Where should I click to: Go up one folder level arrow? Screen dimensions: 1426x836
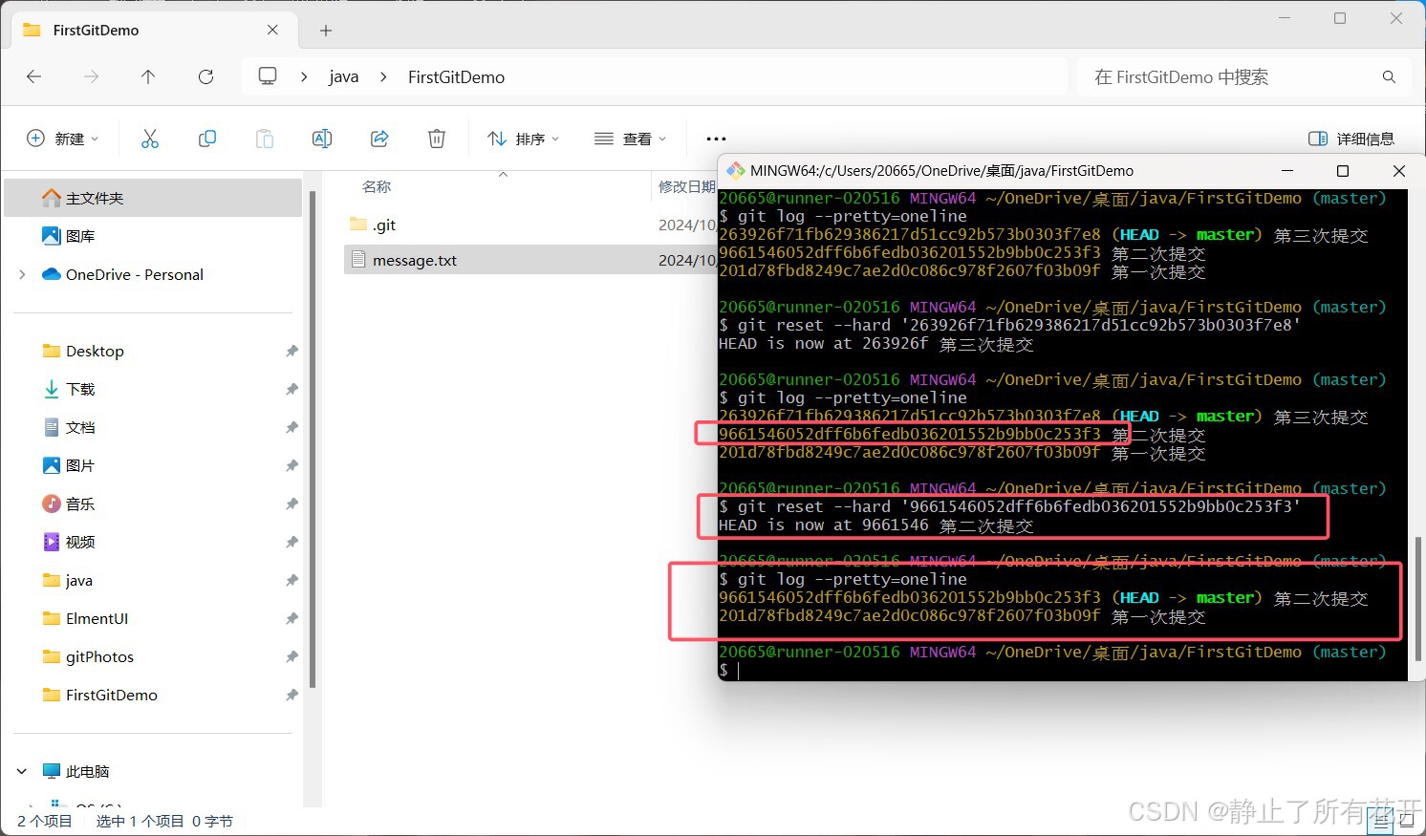click(x=148, y=76)
